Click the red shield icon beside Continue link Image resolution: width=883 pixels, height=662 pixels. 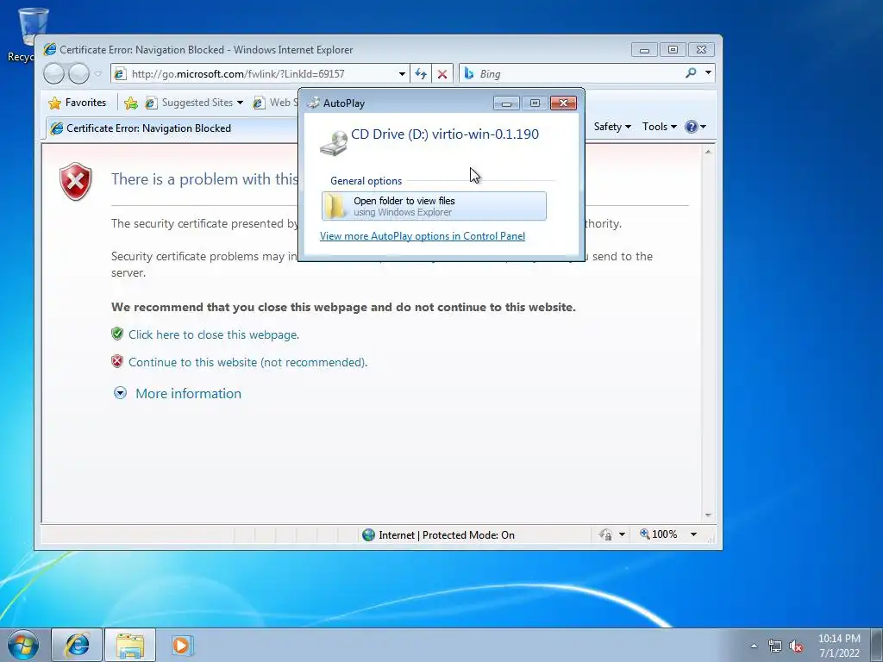click(x=117, y=361)
